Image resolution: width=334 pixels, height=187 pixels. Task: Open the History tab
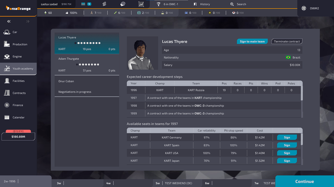click(202, 4)
